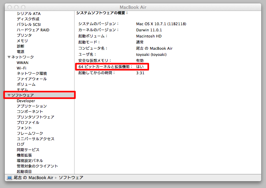The image size is (266, 188).
Task: Select ハードウェア RAID item
Action: [33, 30]
